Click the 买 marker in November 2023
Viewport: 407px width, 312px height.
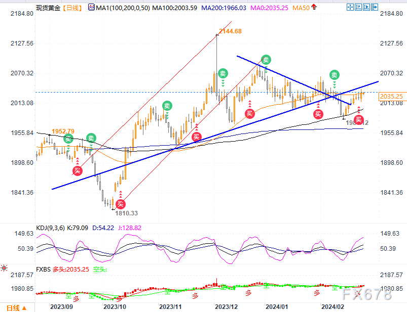(x=197, y=137)
